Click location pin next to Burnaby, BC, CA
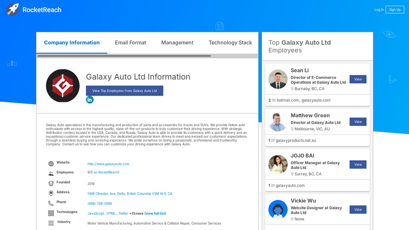Image resolution: width=409 pixels, height=230 pixels. 292,88
